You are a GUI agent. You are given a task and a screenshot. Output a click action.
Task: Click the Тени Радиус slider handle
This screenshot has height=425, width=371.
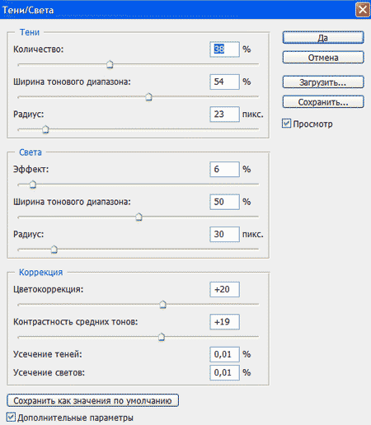coord(45,129)
